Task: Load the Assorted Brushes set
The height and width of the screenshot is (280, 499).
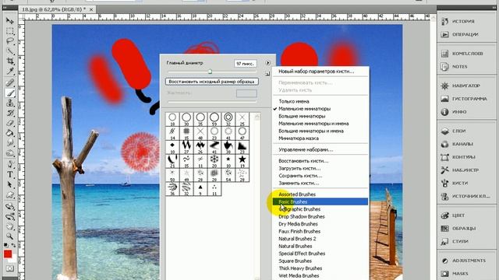Action: tap(320, 194)
